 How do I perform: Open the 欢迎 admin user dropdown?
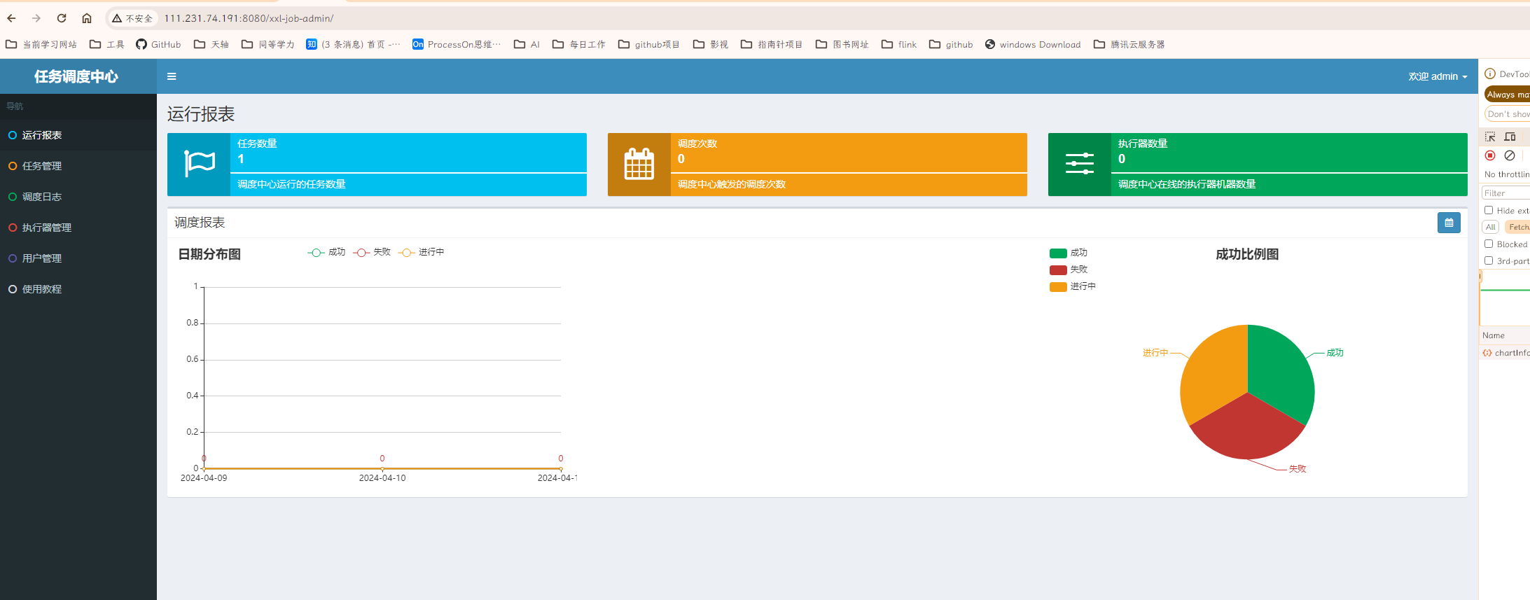1438,76
